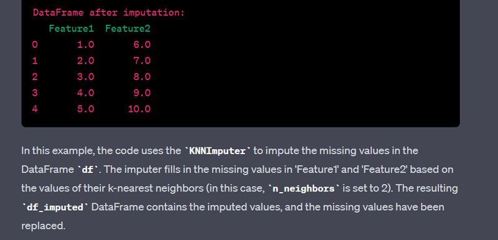This screenshot has height=240, width=498.
Task: Click the inline code KNNImputer
Action: point(217,151)
